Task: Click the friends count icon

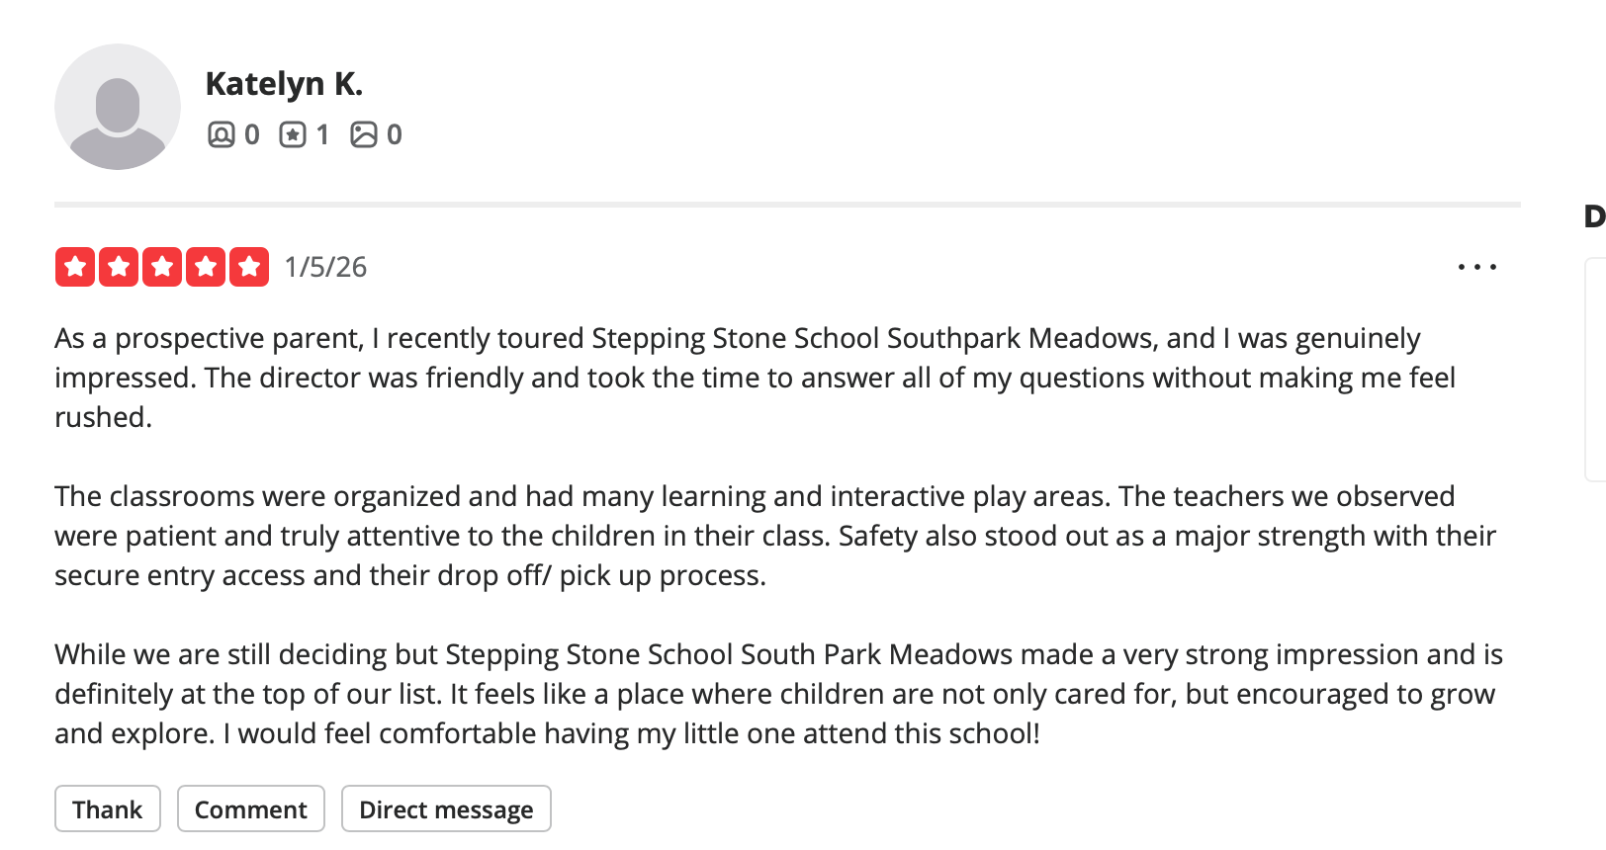Action: (221, 134)
